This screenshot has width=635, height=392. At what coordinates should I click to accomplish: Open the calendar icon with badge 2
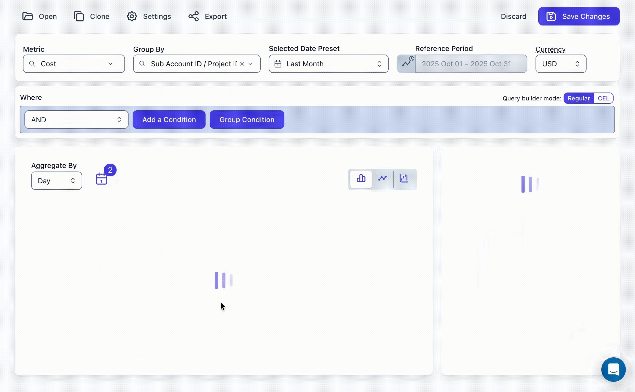[x=102, y=179]
